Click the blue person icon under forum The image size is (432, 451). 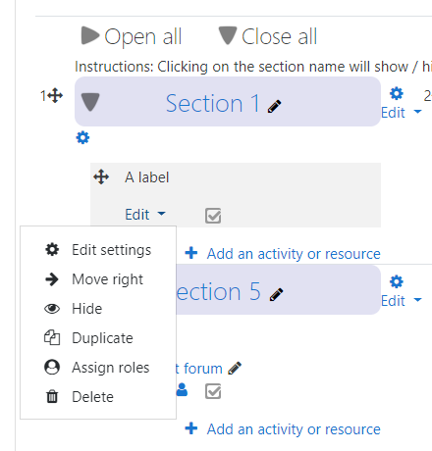click(182, 389)
